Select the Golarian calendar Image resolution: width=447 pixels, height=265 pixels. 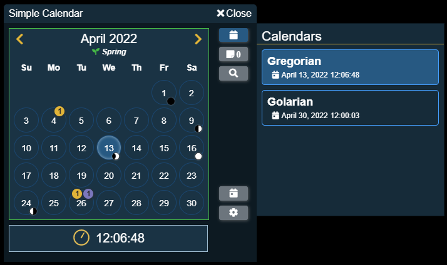[x=350, y=107]
